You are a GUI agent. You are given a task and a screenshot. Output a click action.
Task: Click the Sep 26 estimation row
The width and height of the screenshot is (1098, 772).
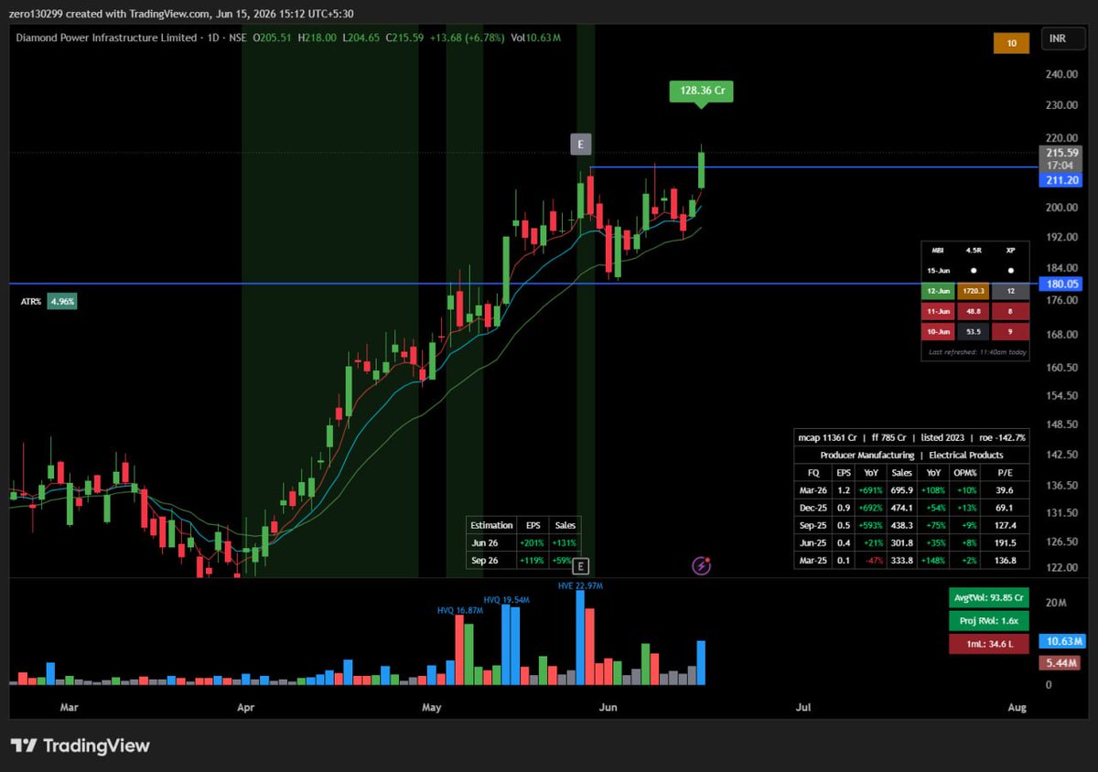pyautogui.click(x=522, y=560)
